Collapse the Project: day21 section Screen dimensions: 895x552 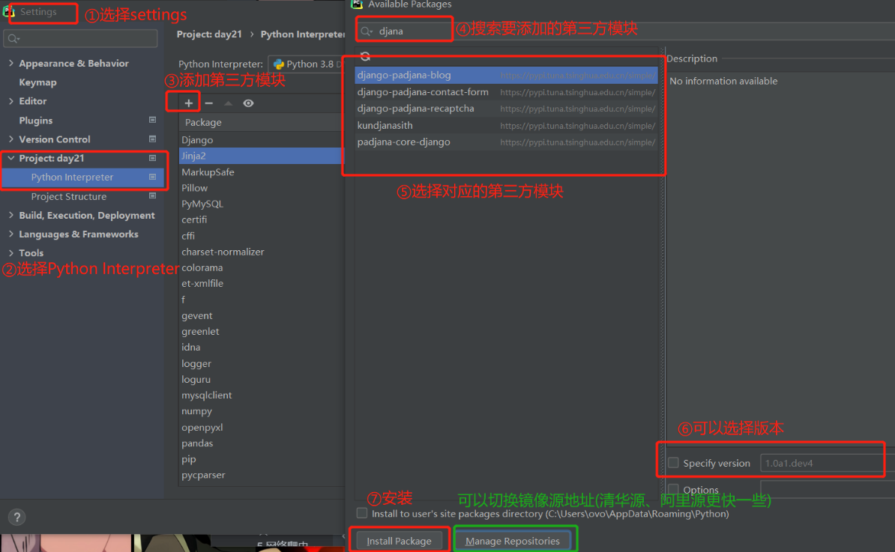[10, 158]
